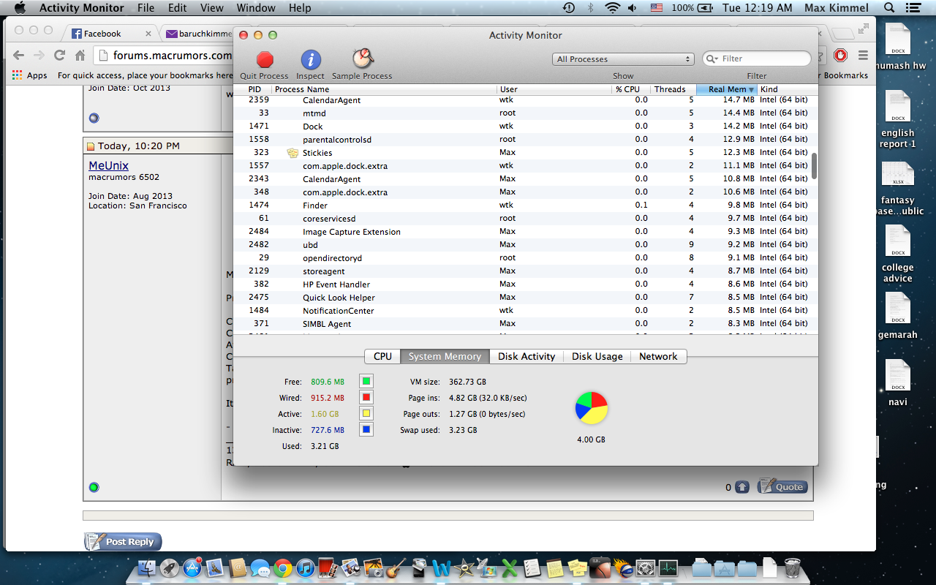Click the green Free memory color swatch
This screenshot has width=936, height=585.
click(x=366, y=381)
